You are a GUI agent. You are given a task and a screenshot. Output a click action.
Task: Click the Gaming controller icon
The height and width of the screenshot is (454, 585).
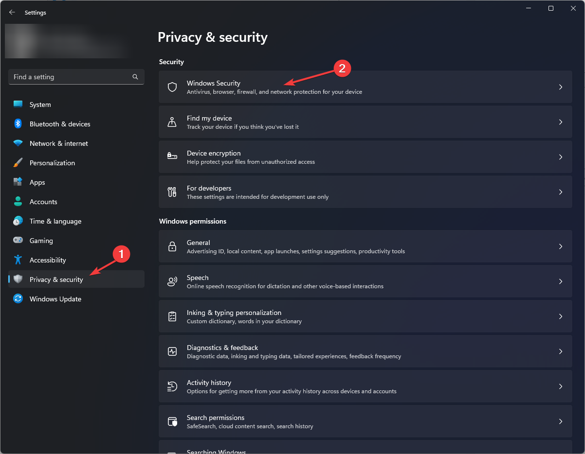[18, 241]
